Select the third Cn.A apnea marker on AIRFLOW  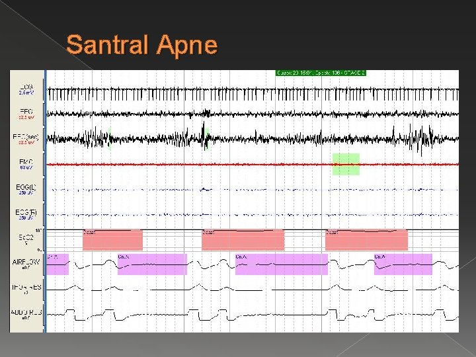click(x=282, y=264)
